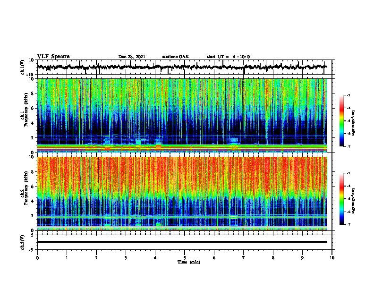Click time axis tick label "4"
Screen dimensions: 374x289
[155, 258]
